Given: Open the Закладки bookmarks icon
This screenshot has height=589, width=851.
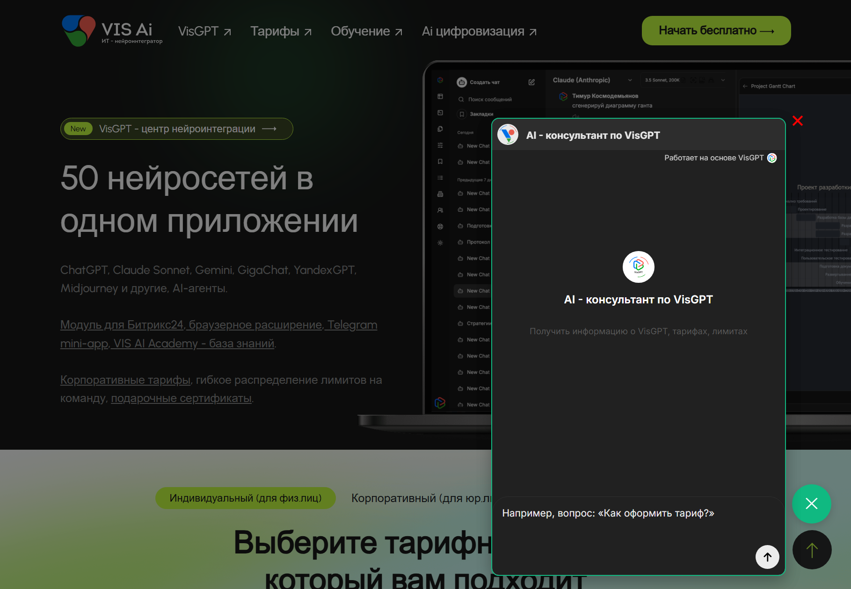Looking at the screenshot, I should (x=461, y=114).
